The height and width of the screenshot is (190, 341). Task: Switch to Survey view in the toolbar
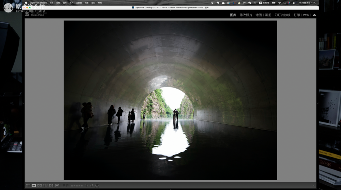pyautogui.click(x=45, y=186)
